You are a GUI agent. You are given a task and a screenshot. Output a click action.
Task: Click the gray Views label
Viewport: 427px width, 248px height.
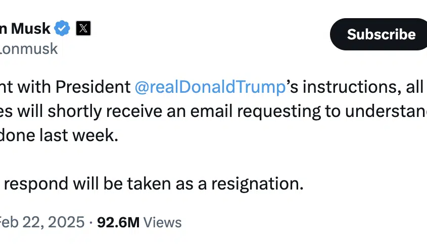coord(163,222)
